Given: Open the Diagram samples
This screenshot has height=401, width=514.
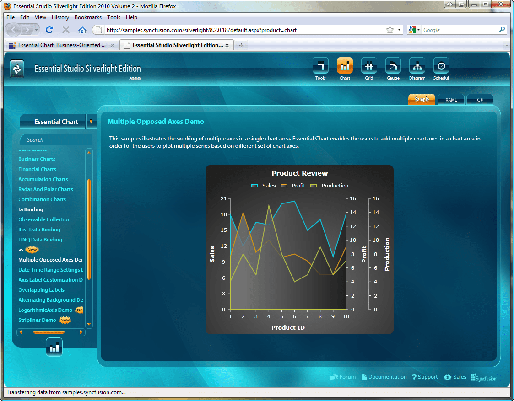Looking at the screenshot, I should (x=417, y=65).
